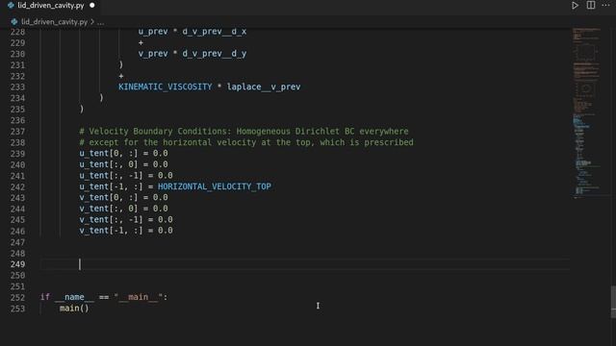This screenshot has height=346, width=616.
Task: Click 'v_tent[:, 0] = 0.0' on line 244
Action: pyautogui.click(x=123, y=209)
